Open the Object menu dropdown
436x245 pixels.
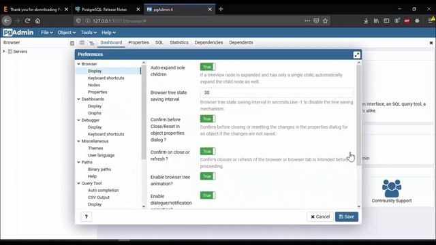point(67,33)
